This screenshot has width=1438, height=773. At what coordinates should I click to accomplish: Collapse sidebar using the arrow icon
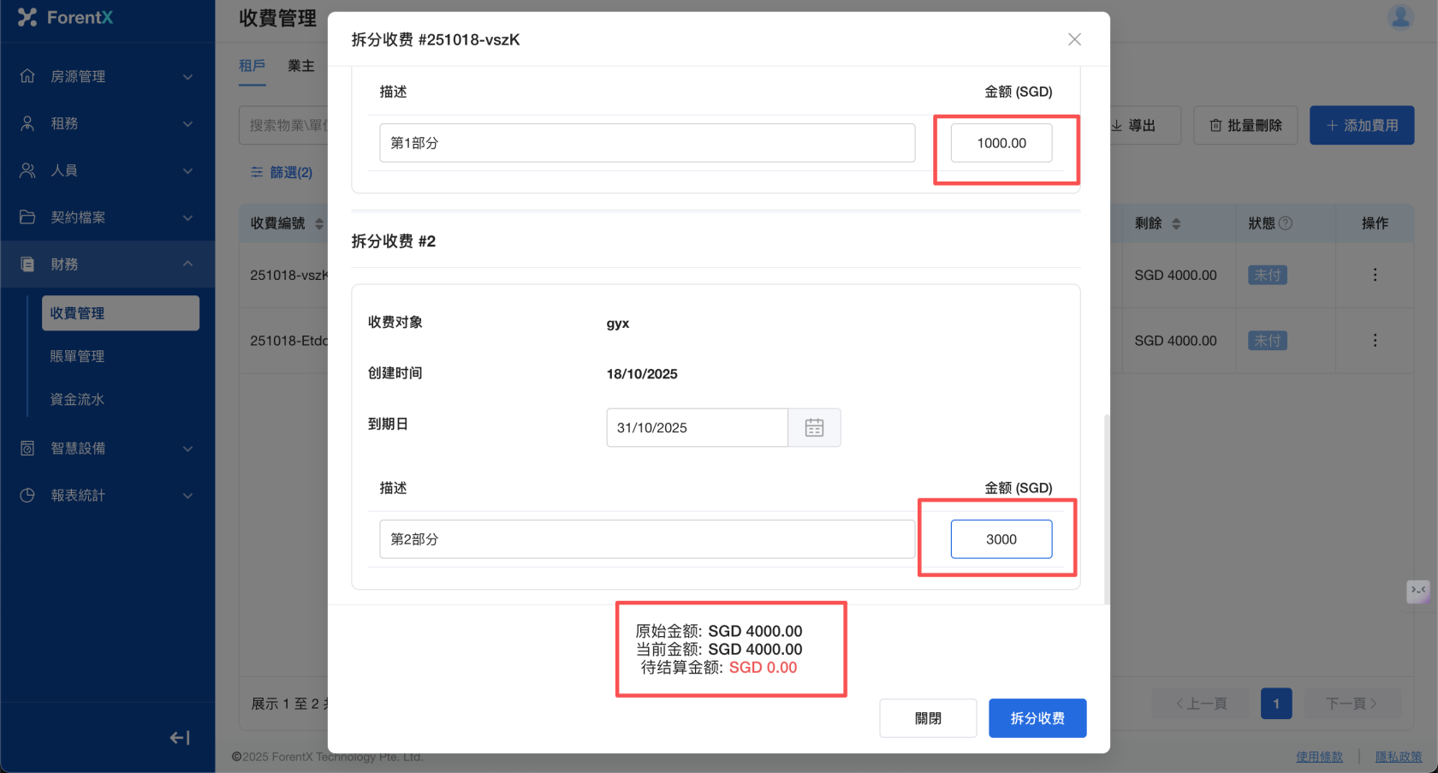pyautogui.click(x=180, y=738)
